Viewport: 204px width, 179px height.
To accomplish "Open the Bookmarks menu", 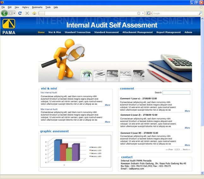I will tap(37, 7).
